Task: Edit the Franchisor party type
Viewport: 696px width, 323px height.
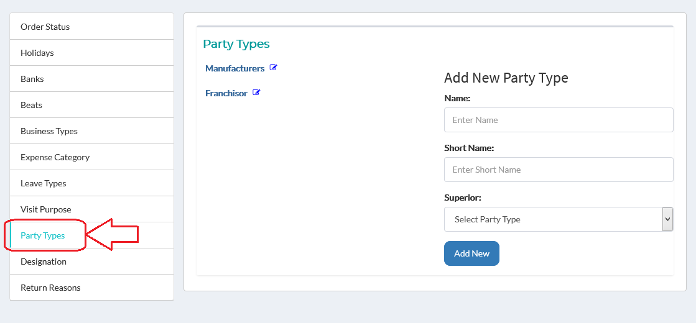Action: point(256,93)
